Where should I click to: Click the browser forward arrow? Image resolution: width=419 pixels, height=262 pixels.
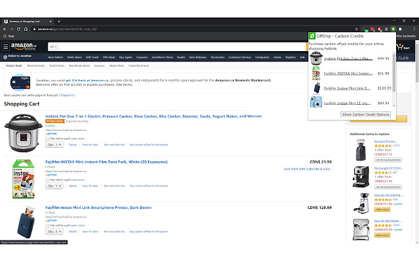point(12,29)
